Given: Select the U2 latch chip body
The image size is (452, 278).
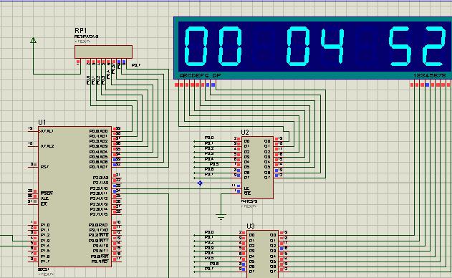Looking at the screenshot, I should point(257,168).
